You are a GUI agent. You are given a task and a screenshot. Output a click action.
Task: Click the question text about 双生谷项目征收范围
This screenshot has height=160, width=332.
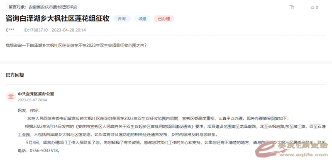click(76, 45)
